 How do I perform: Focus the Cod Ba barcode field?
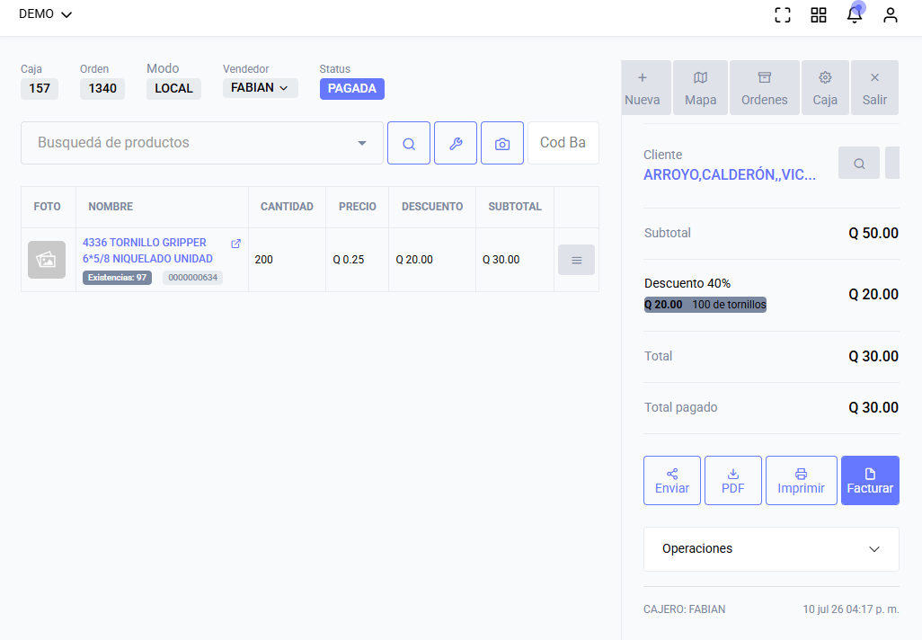[563, 143]
